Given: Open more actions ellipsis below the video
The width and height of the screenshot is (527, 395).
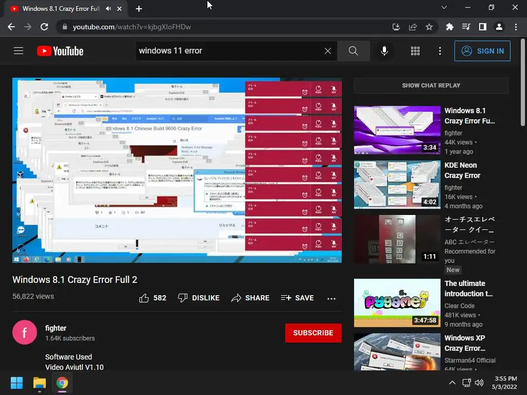Looking at the screenshot, I should coord(331,298).
